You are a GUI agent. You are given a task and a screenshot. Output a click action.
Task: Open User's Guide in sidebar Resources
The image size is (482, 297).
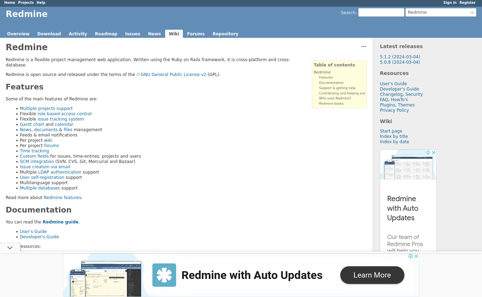[x=393, y=84]
